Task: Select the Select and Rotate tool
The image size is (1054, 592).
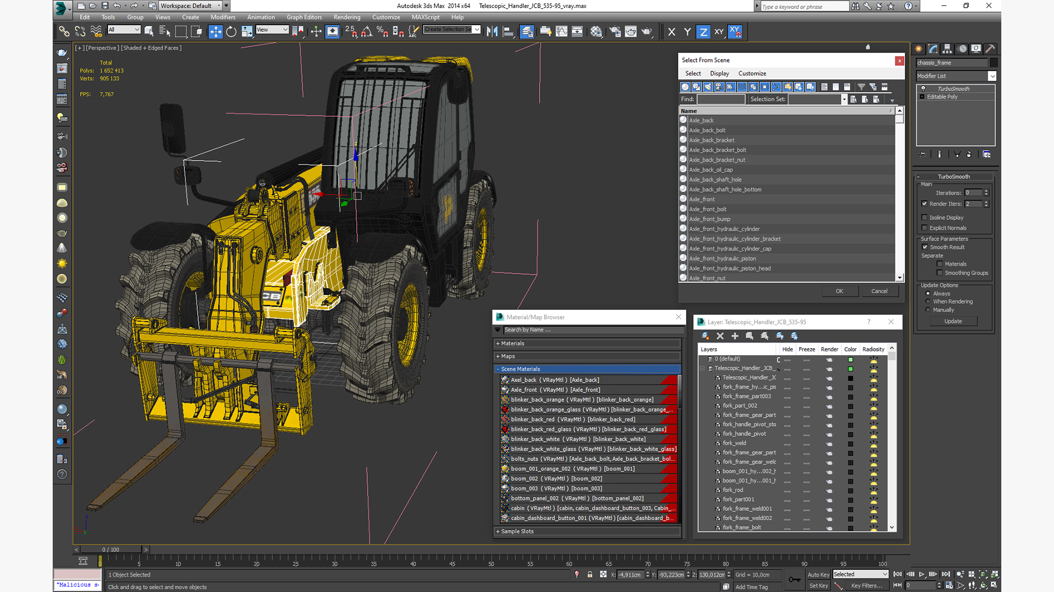Action: point(231,32)
